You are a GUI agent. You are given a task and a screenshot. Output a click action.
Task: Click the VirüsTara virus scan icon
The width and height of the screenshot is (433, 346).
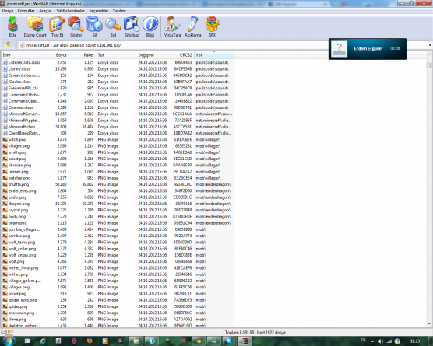(x=172, y=26)
